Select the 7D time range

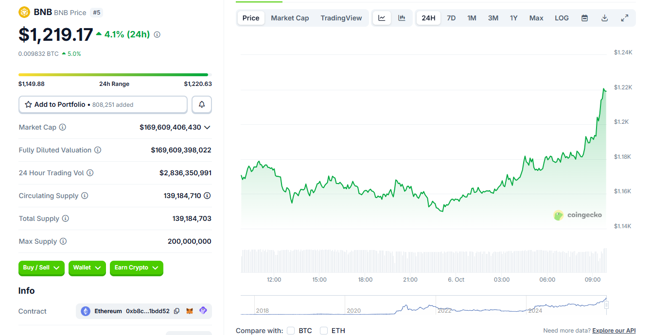point(451,18)
